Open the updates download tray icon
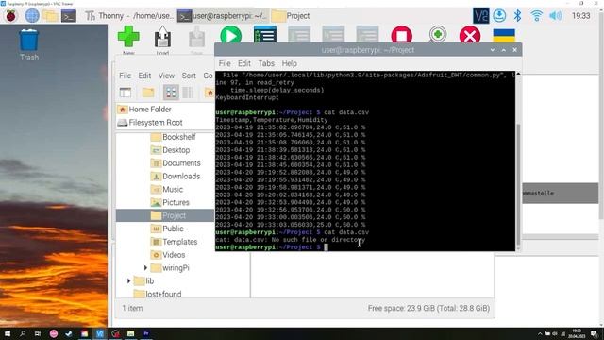This screenshot has width=604, height=340. (499, 16)
